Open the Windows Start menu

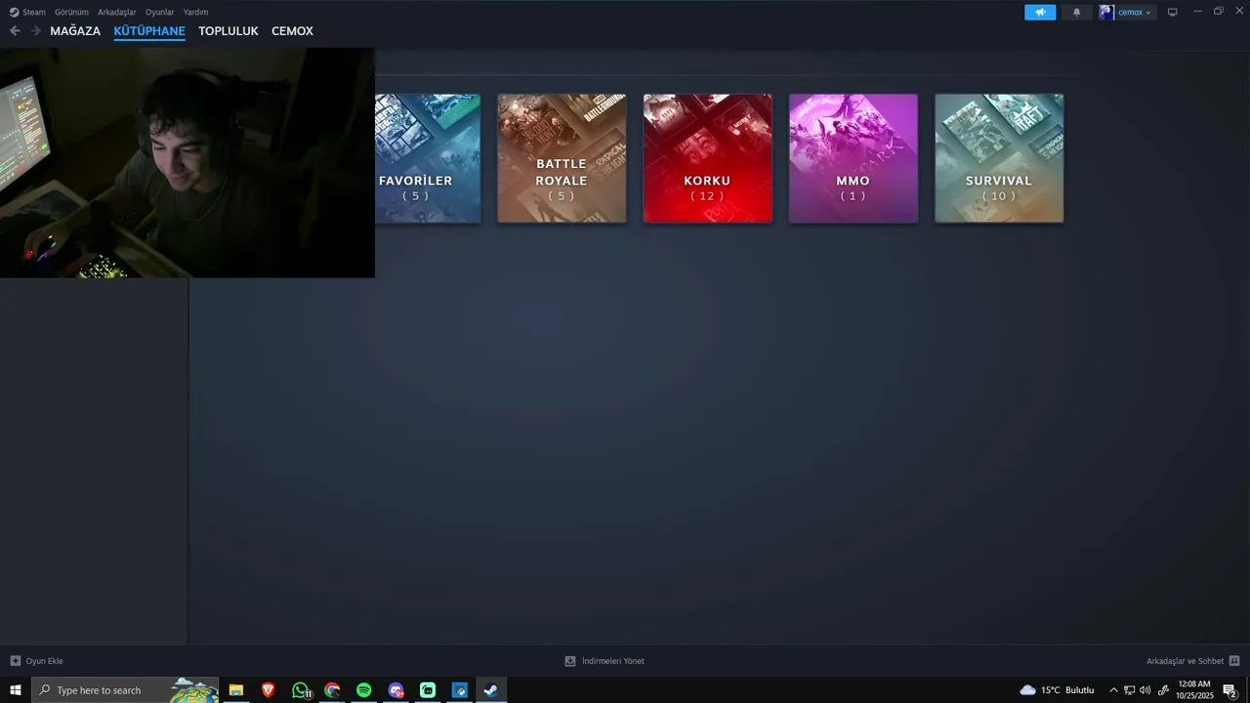[x=16, y=690]
